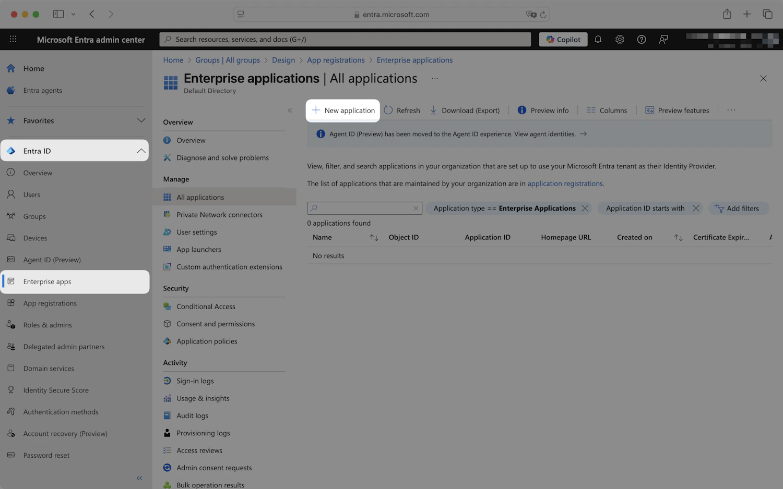Click New application button
This screenshot has height=489, width=783.
343,111
